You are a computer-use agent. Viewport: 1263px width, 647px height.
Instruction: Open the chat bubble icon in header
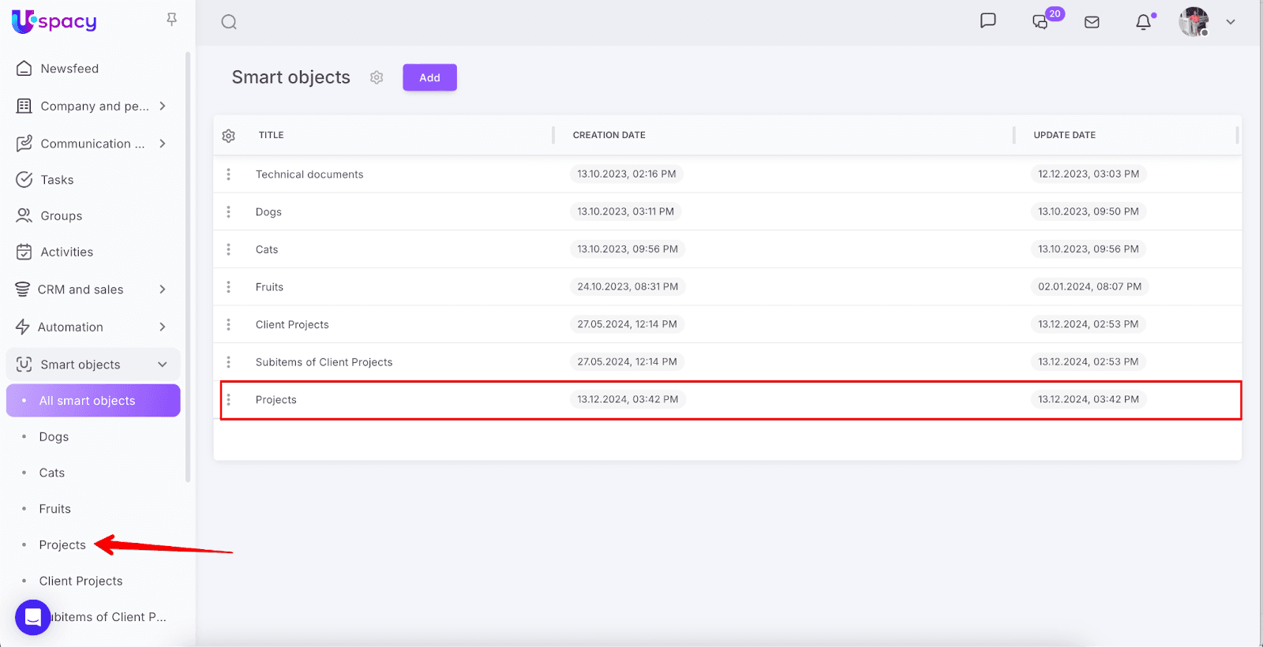click(988, 21)
